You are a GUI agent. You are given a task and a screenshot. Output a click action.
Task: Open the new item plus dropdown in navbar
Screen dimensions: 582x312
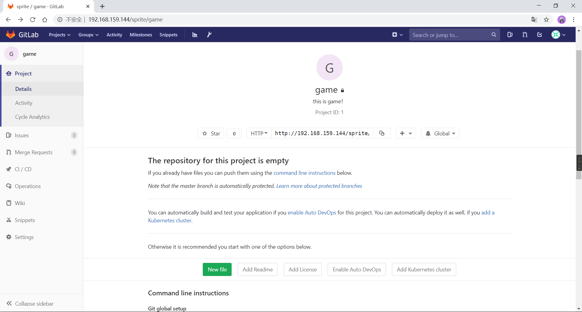[397, 35]
